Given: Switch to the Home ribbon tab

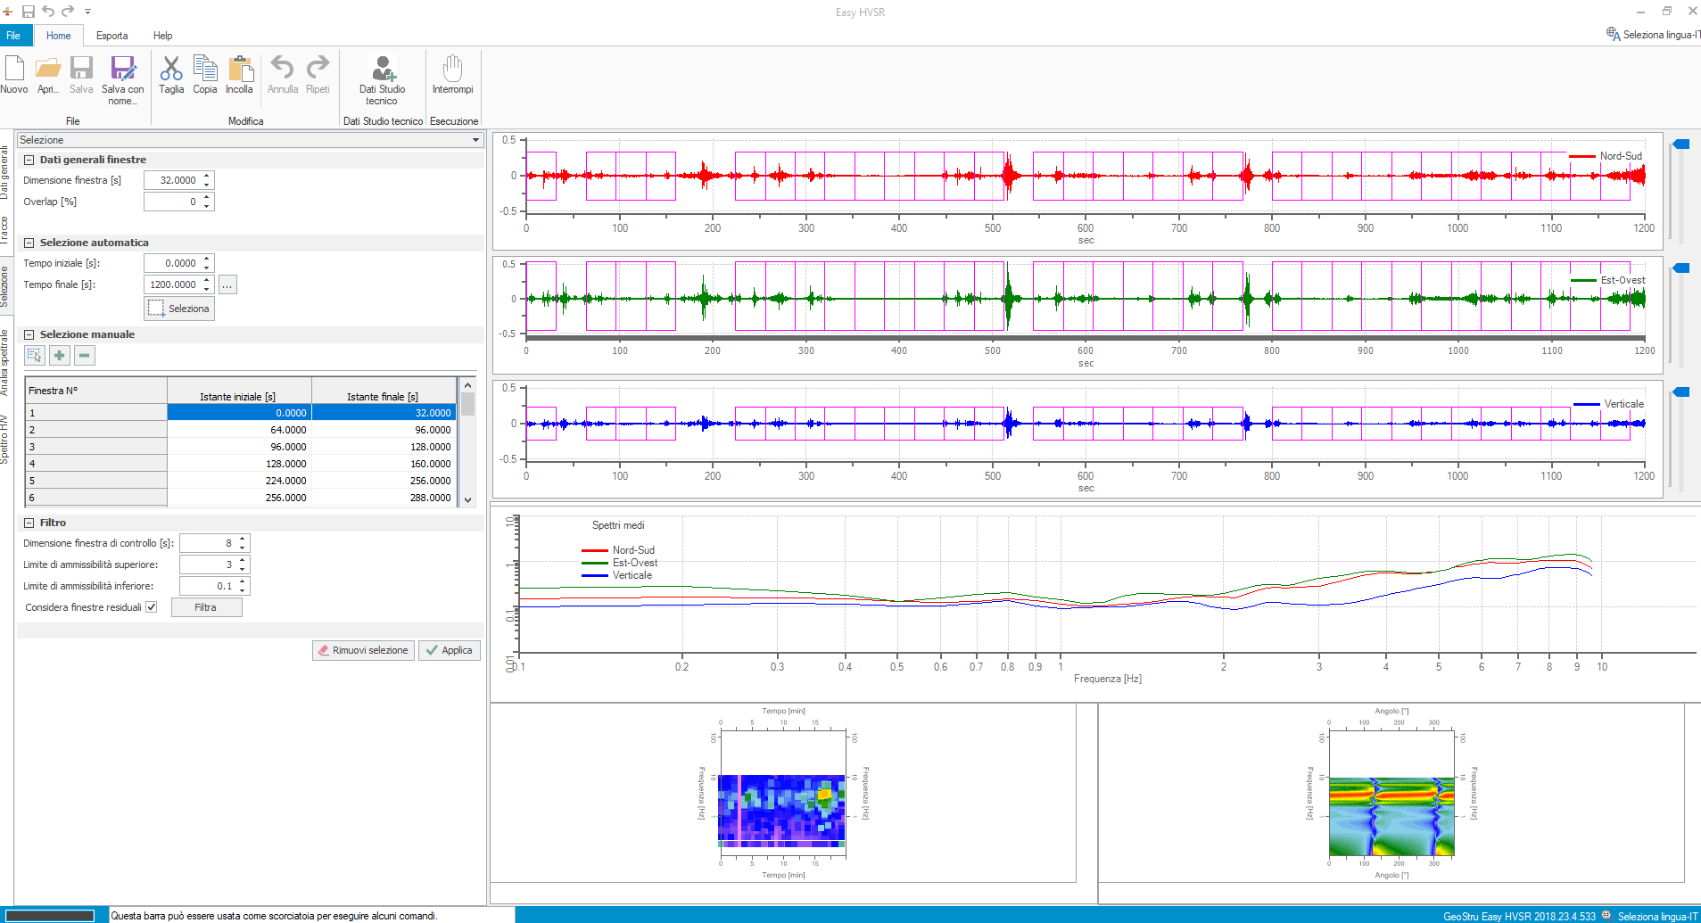Looking at the screenshot, I should 59,36.
